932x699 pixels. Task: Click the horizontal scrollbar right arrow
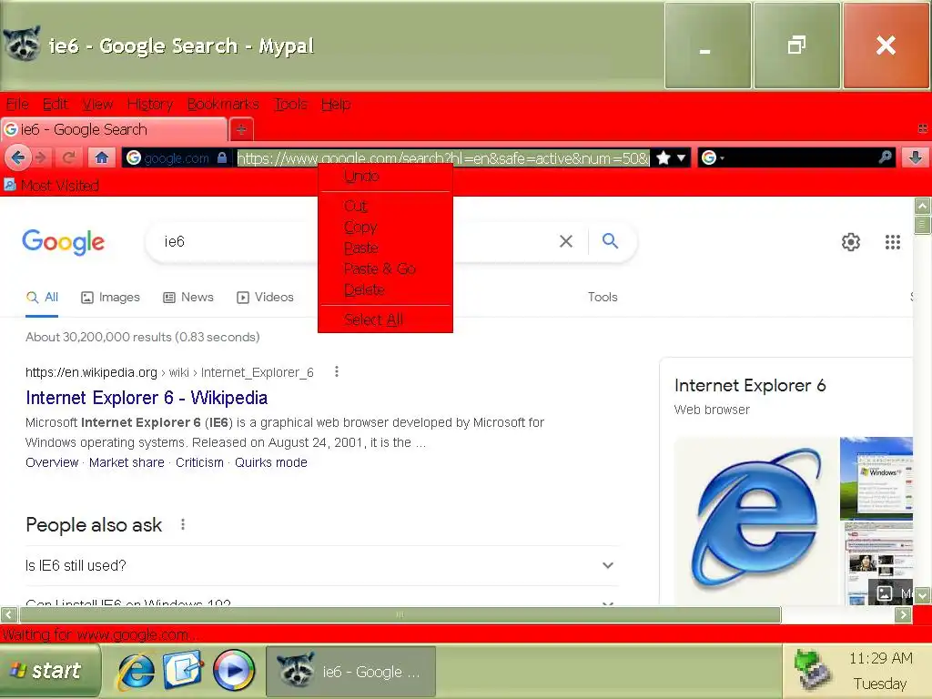click(903, 614)
